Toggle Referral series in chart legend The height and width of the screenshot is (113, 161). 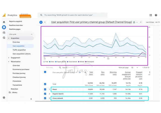81,62
